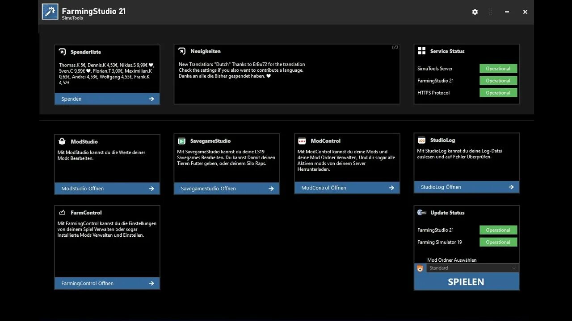Open ModStudio via ModStudio Öffnen

pyautogui.click(x=107, y=189)
